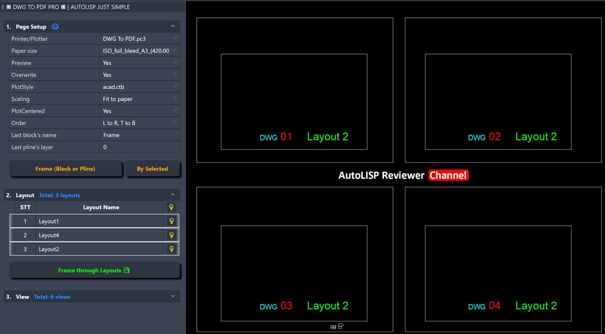The width and height of the screenshot is (605, 334).
Task: Open the Scaling Fit to paper dropdown
Action: pyautogui.click(x=175, y=99)
